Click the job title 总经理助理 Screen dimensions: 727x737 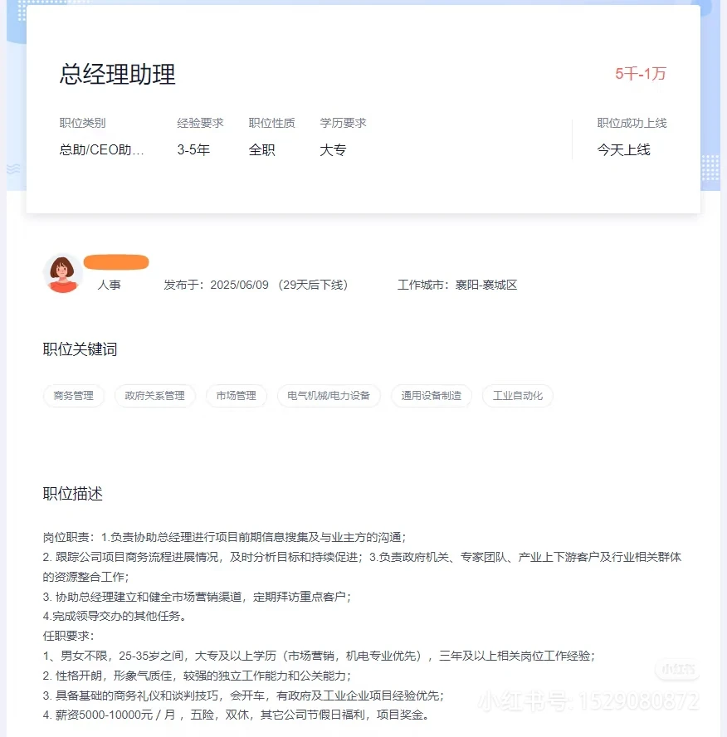[x=116, y=74]
